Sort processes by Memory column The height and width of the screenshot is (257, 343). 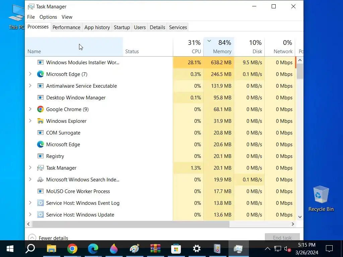coord(219,47)
